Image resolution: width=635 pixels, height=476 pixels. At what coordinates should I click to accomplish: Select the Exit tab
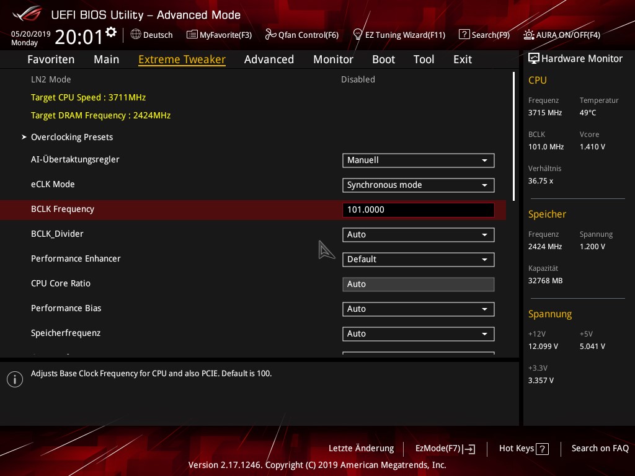tap(463, 59)
